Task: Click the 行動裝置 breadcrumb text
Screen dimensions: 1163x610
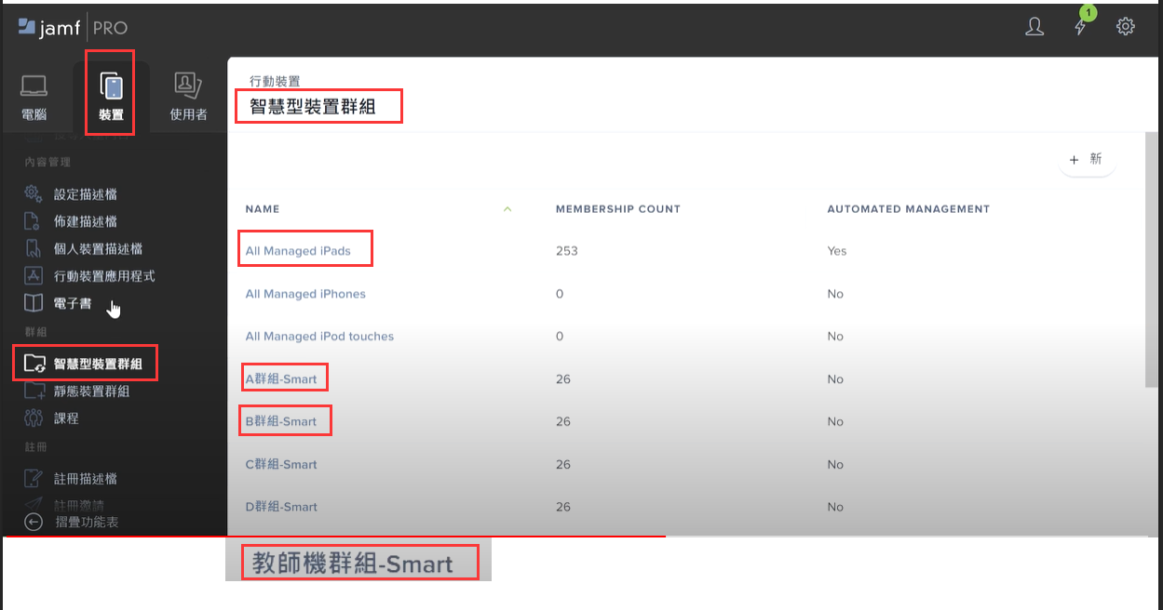Action: point(275,82)
